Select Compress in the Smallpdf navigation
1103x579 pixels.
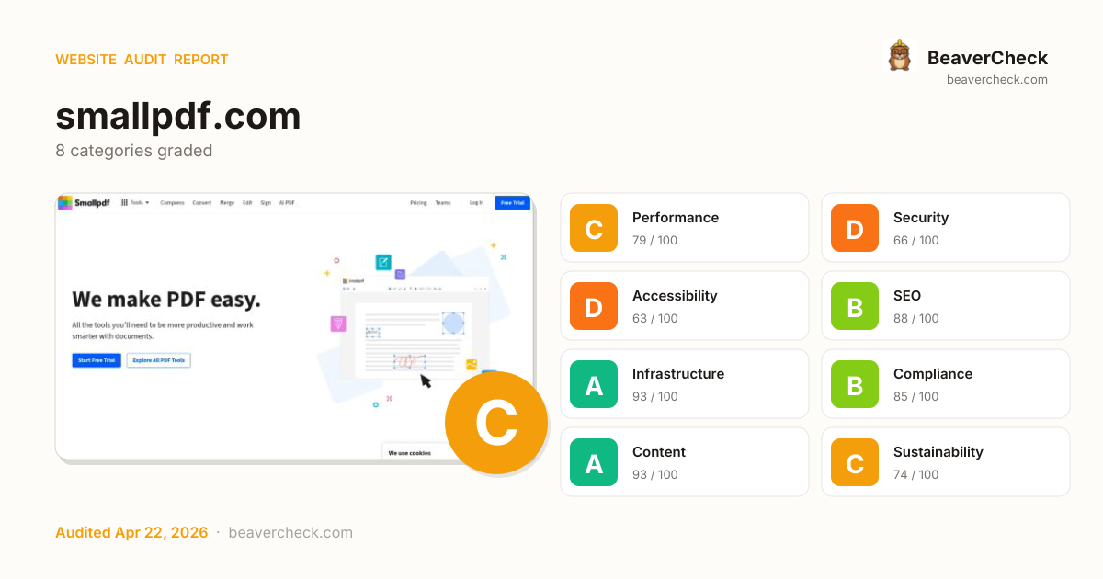172,203
